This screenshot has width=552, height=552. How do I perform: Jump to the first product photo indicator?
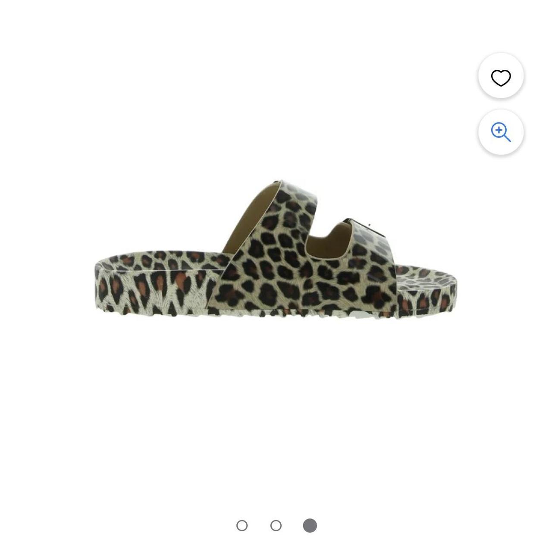pyautogui.click(x=242, y=526)
